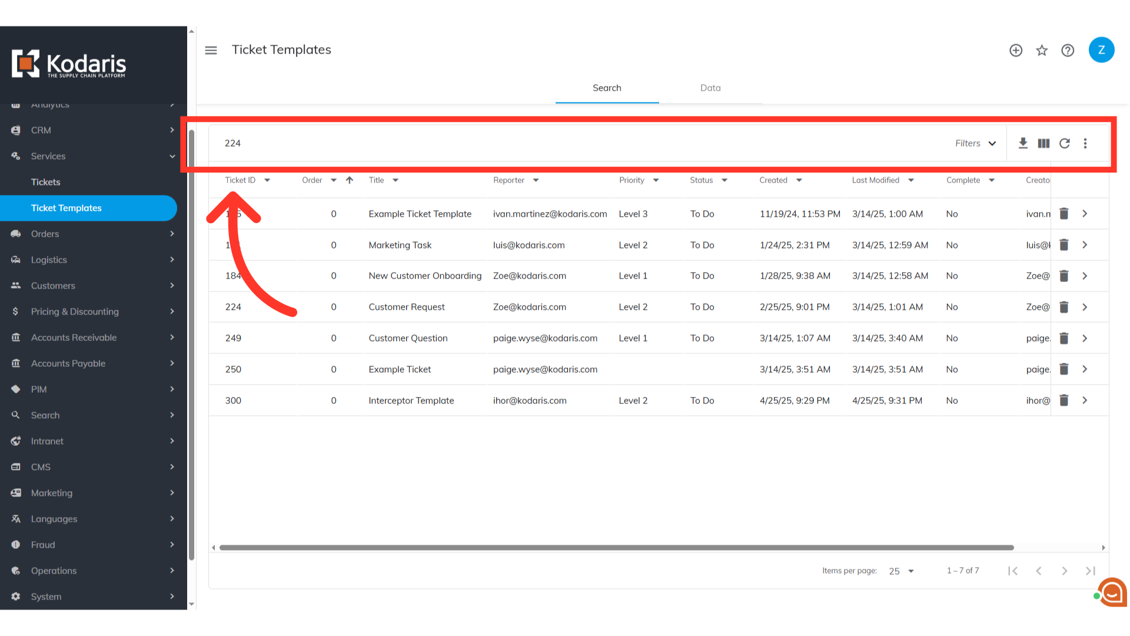Click the refresh table icon

point(1065,143)
